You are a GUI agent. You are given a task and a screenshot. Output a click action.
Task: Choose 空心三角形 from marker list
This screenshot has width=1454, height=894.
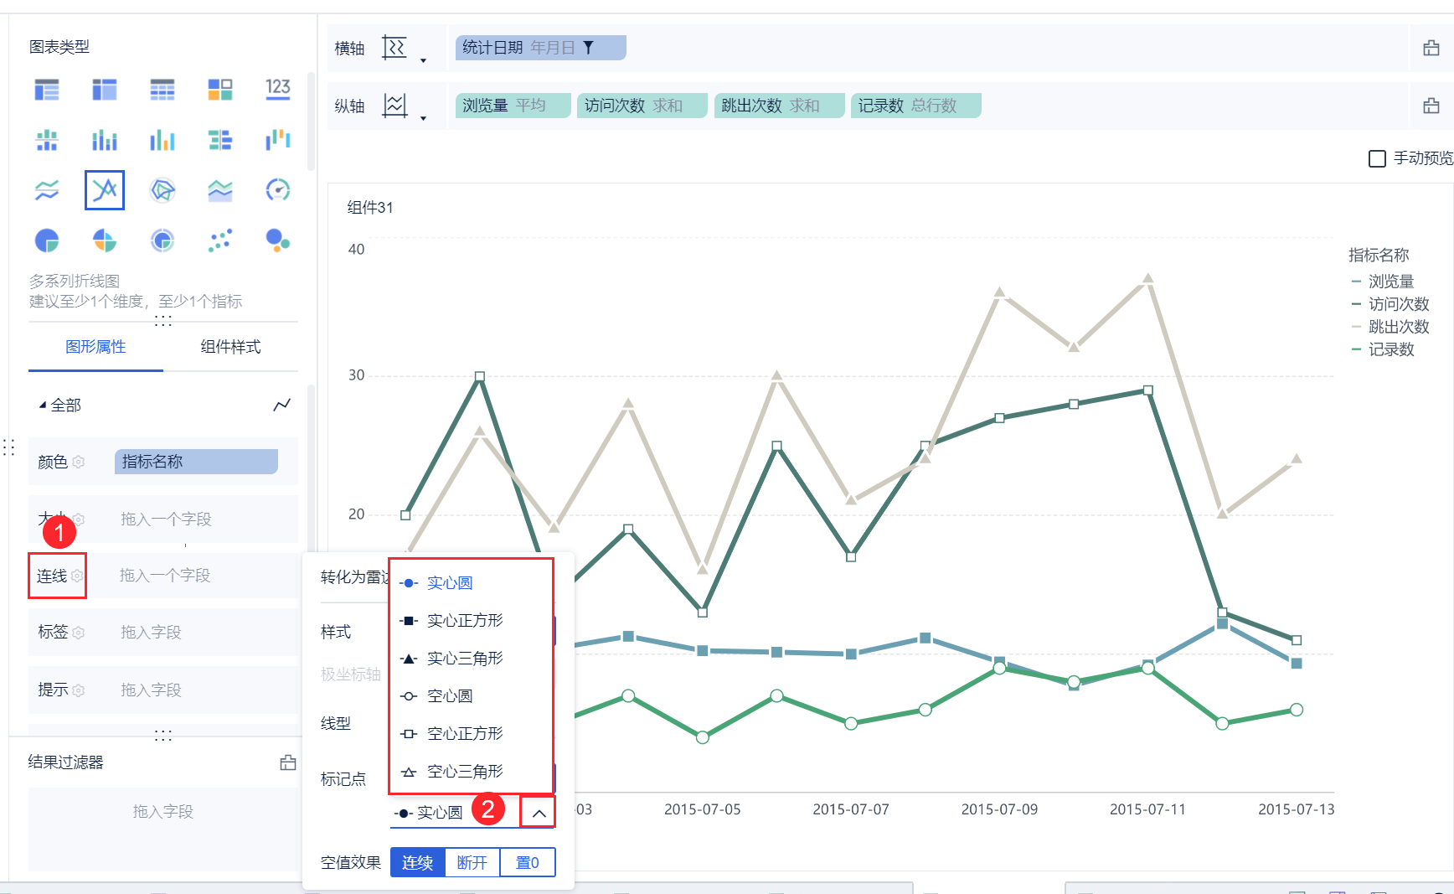pos(465,772)
